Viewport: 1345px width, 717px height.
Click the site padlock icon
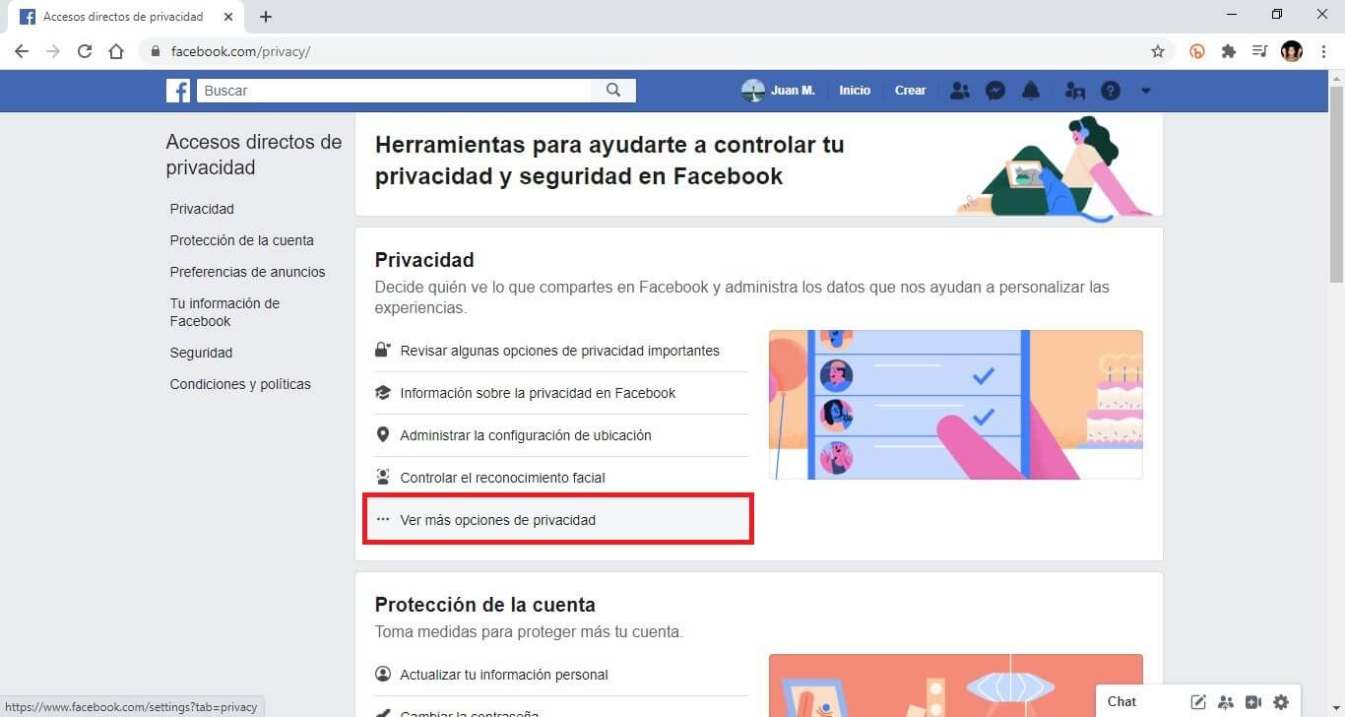[x=155, y=51]
